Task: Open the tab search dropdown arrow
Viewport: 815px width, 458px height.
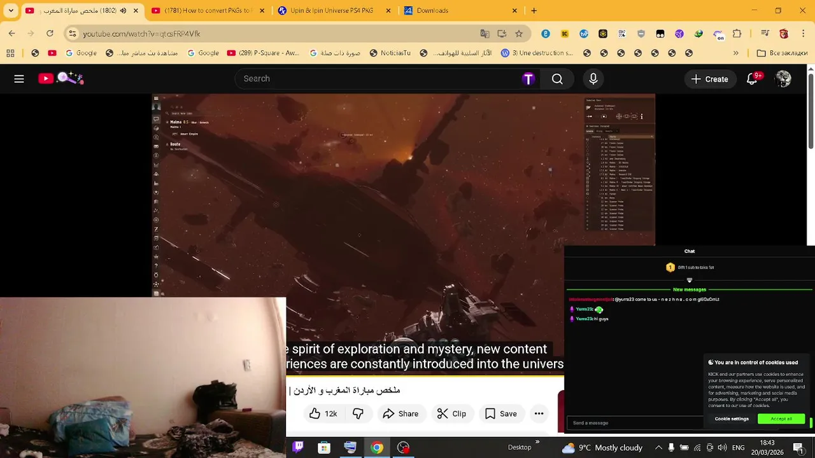Action: point(11,10)
